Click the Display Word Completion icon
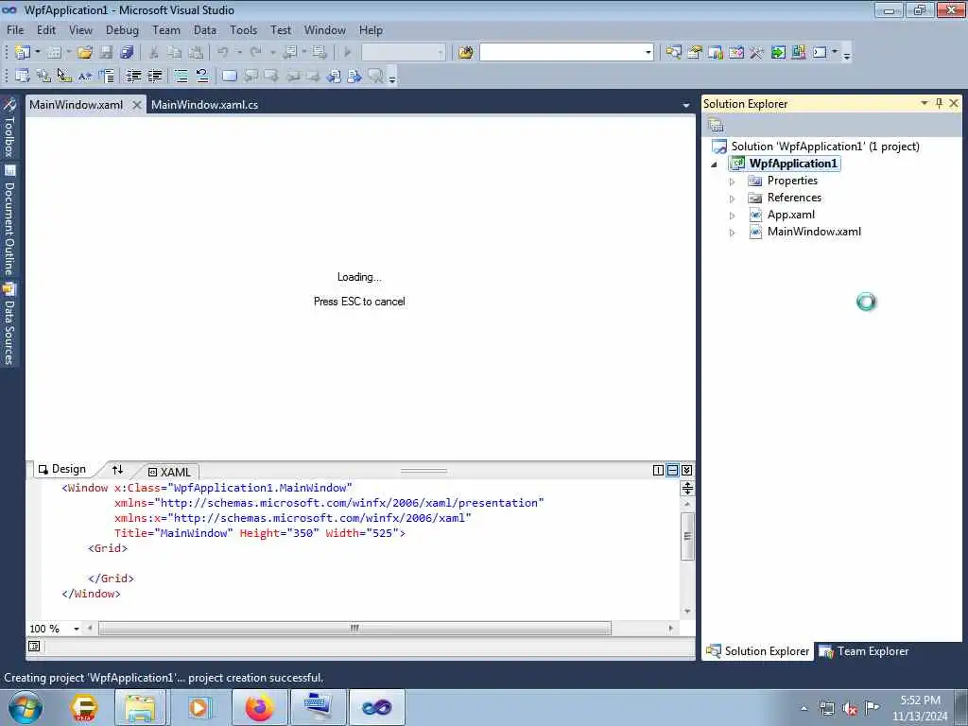Viewport: 968px width, 726px height. click(x=84, y=76)
